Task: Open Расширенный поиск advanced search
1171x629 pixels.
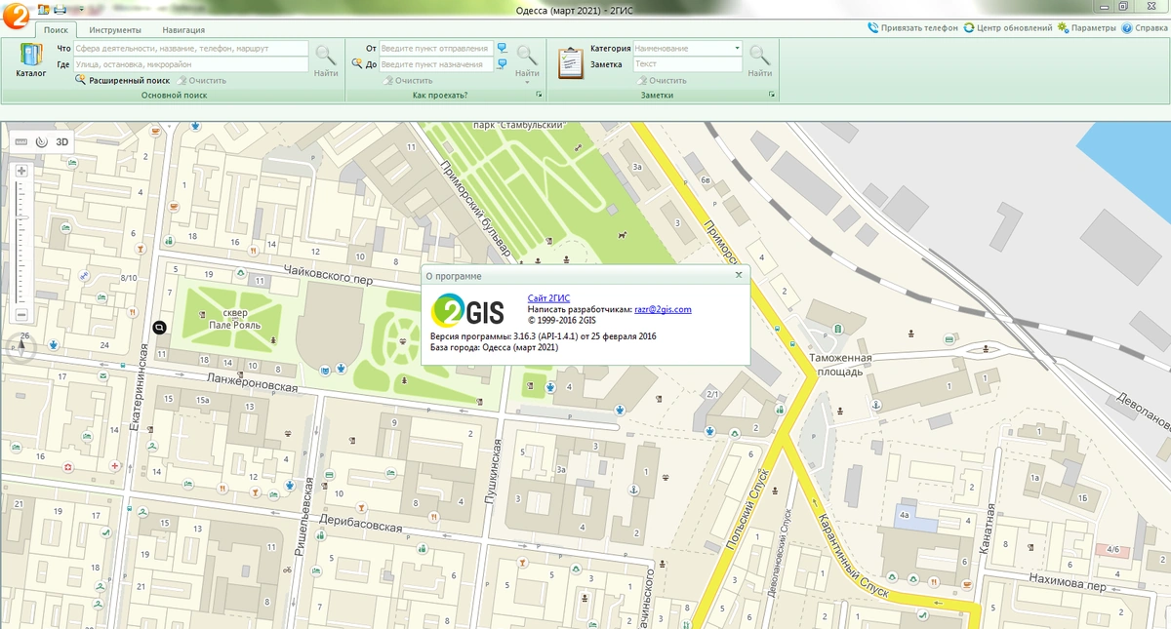Action: [x=122, y=80]
